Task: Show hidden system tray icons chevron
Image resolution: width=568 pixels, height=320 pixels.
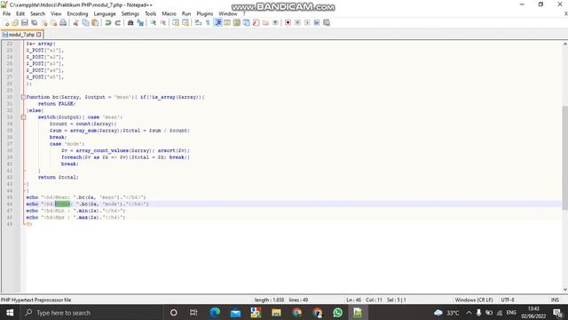Action: pyautogui.click(x=469, y=313)
